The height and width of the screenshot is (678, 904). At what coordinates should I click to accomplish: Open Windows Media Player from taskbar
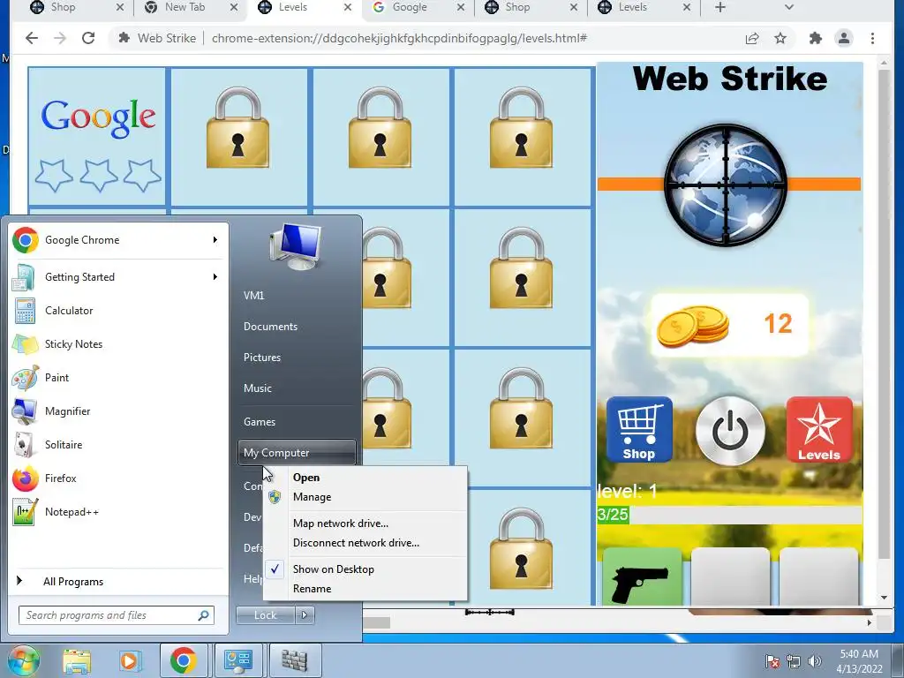click(x=130, y=660)
